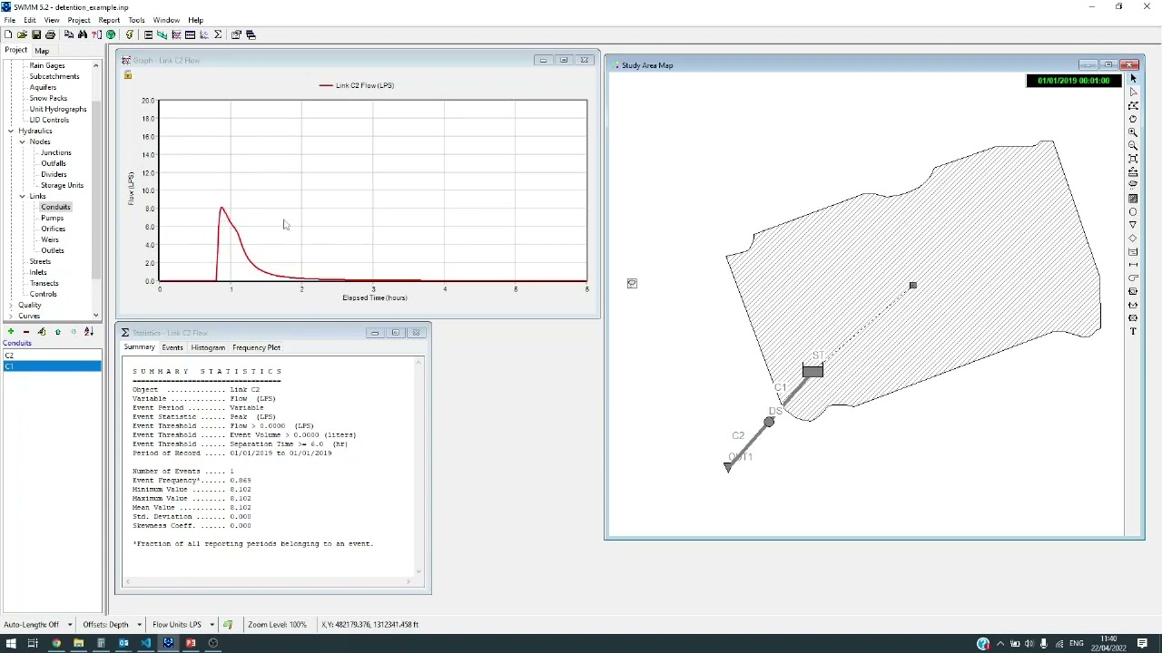
Task: Select full extent map tool
Action: click(1133, 159)
